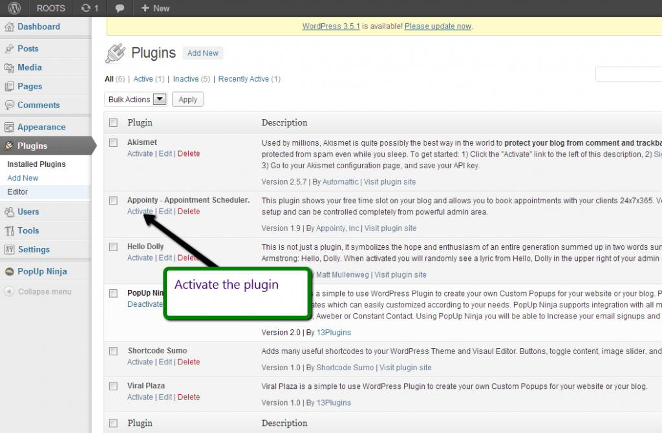Check the PopUp Ninja plugin checkbox
This screenshot has height=433, width=662.
point(113,293)
